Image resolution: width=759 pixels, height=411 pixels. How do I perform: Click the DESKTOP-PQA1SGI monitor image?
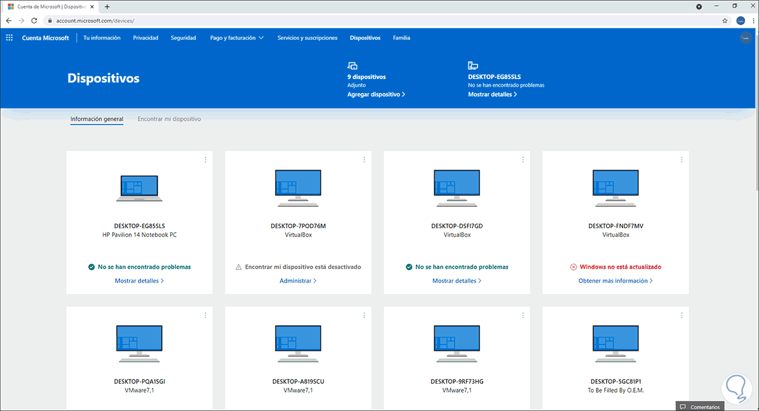[x=139, y=343]
